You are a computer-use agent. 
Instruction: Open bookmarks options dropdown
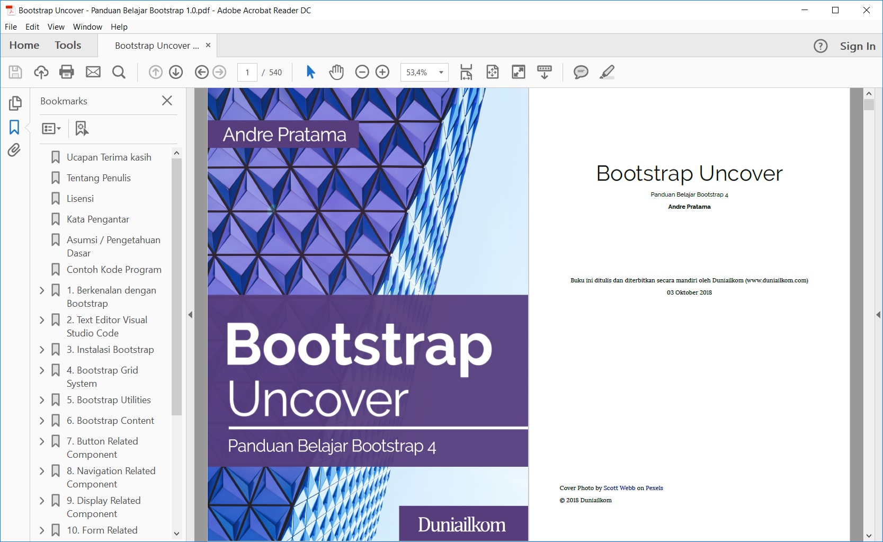point(51,128)
